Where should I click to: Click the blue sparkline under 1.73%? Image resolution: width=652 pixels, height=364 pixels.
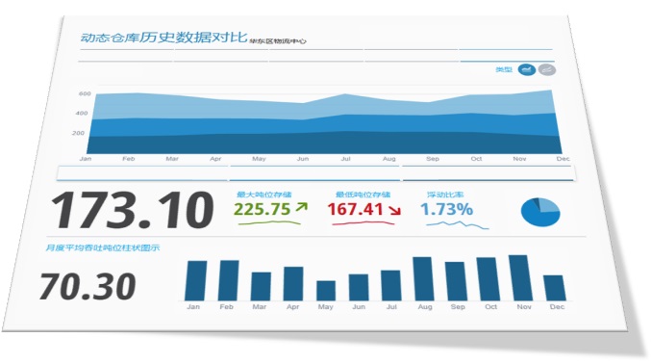coord(458,225)
